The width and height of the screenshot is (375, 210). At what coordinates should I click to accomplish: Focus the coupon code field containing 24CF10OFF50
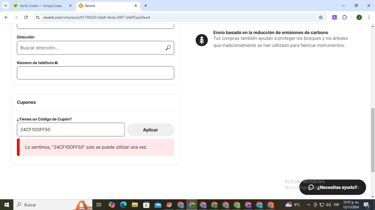click(71, 130)
